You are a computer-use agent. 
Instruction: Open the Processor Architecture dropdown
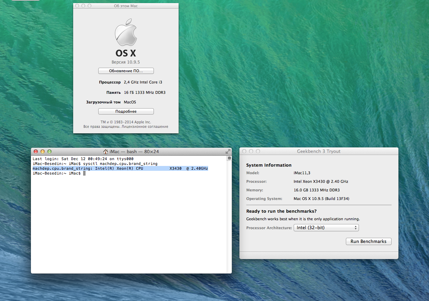point(326,227)
